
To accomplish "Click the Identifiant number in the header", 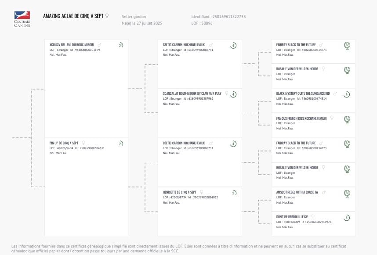I will [229, 17].
